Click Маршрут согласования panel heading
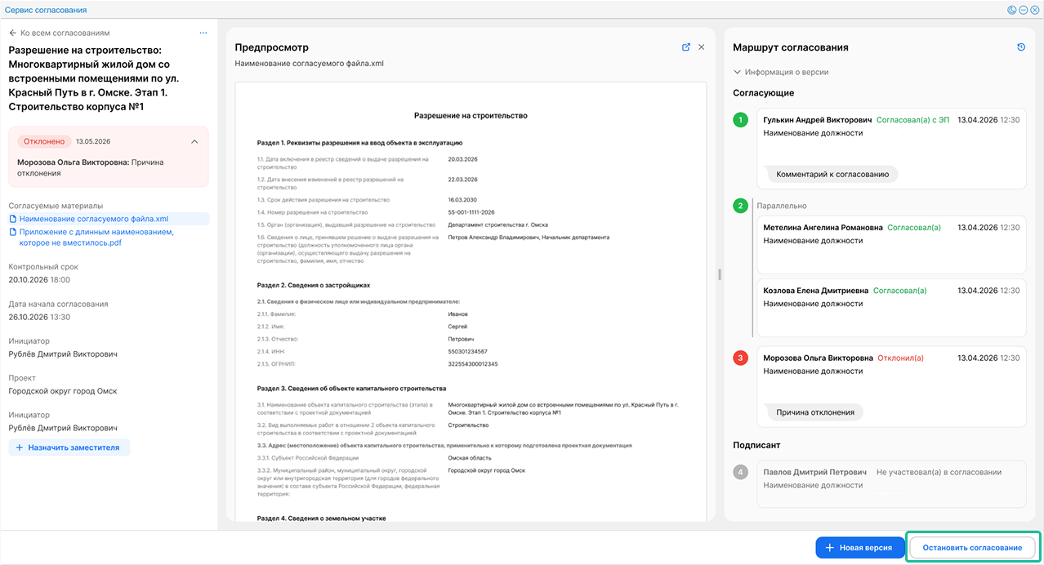This screenshot has width=1044, height=565. point(791,47)
